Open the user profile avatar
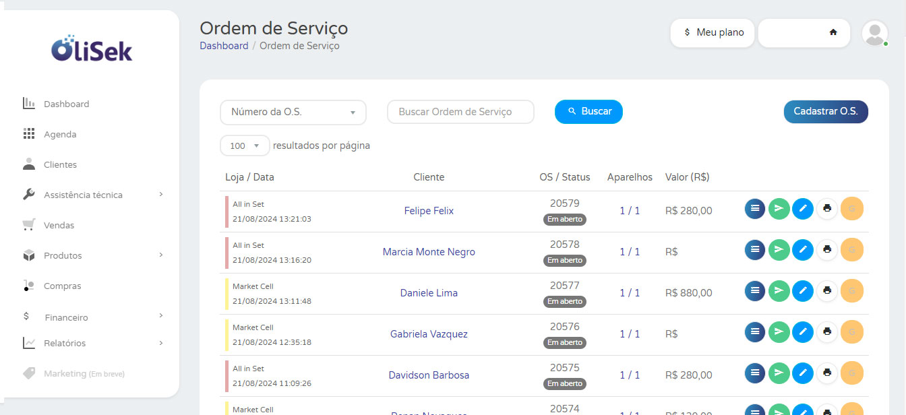Screen dimensions: 906x415 [874, 33]
